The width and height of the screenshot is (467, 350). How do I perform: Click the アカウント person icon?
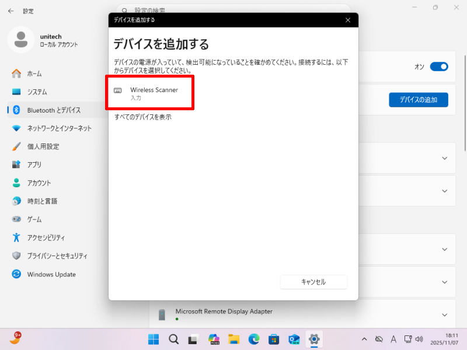point(16,183)
